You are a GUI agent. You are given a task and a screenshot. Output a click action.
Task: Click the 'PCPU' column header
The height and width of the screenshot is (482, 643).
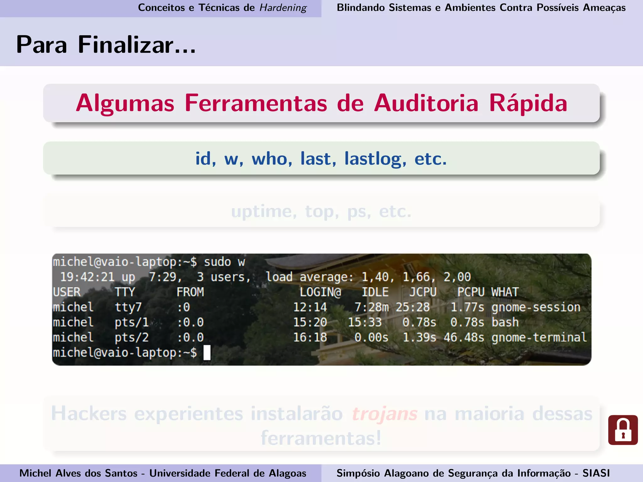click(471, 292)
